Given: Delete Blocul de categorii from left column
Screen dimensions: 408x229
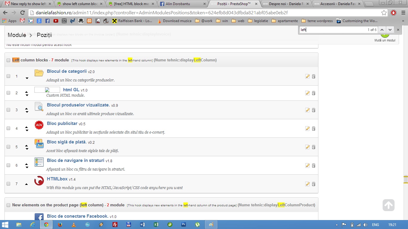Looking at the screenshot, I should tap(314, 76).
